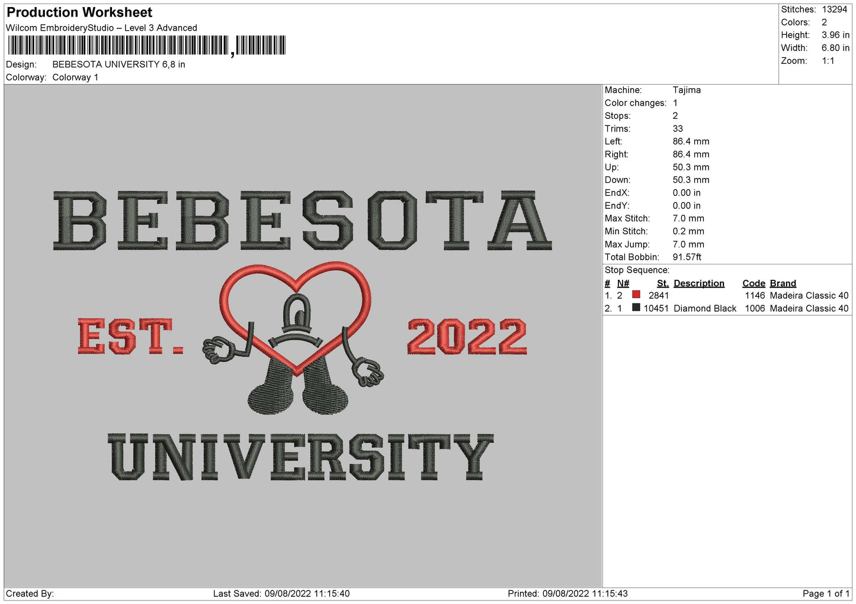Image resolution: width=856 pixels, height=604 pixels.
Task: Click the Machine value Tajima
Action: tap(687, 90)
